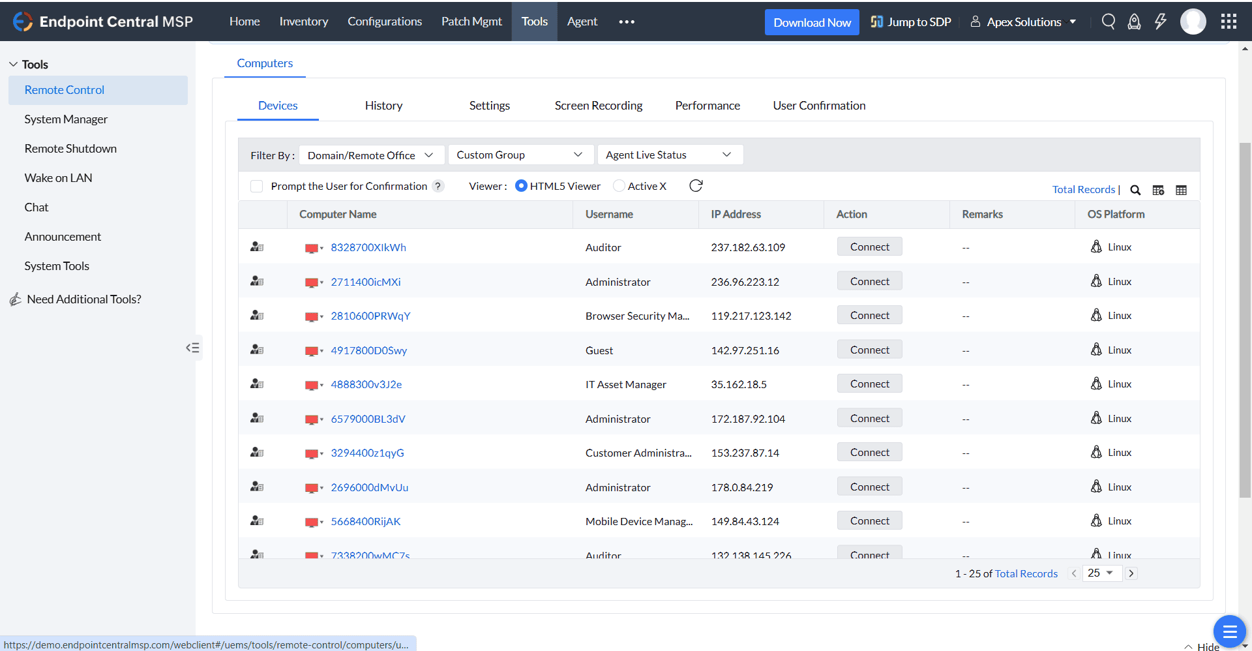Go to next page with pagination arrow
Viewport: 1252px width, 651px height.
[1131, 573]
